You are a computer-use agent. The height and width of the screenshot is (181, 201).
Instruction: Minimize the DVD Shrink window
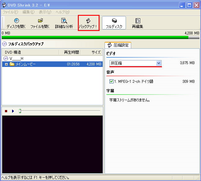click(182, 5)
